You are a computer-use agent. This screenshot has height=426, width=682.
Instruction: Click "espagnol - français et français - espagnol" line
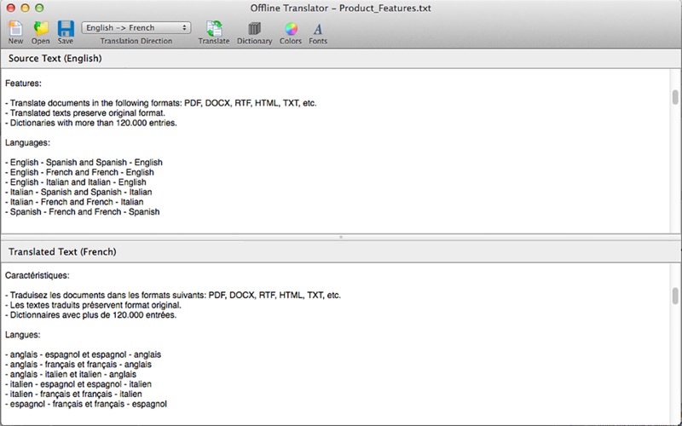pyautogui.click(x=86, y=404)
